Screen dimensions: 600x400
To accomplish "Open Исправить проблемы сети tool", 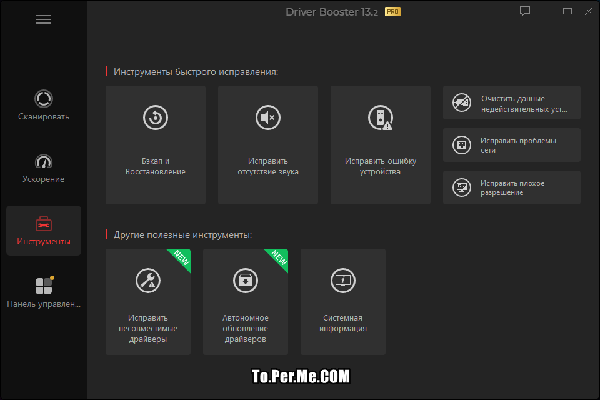I will coord(512,145).
